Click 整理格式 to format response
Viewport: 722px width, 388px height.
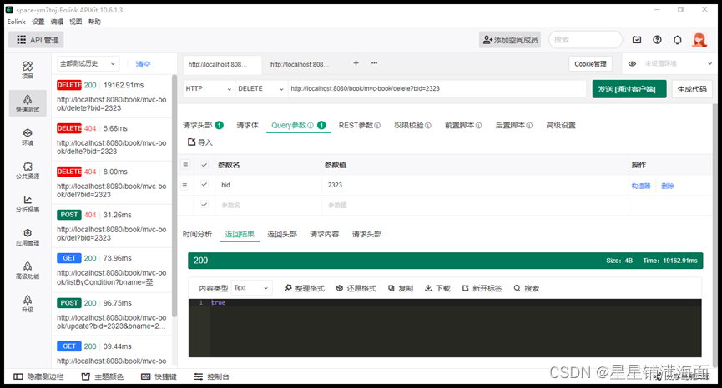(305, 288)
